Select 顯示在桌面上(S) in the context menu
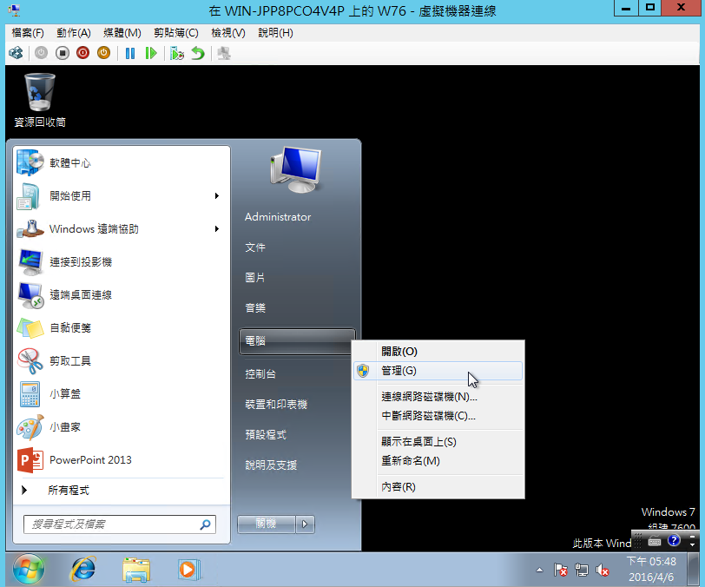 tap(438, 442)
